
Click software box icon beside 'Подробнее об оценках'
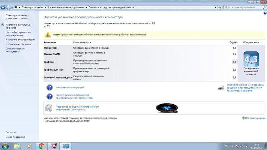[49, 108]
